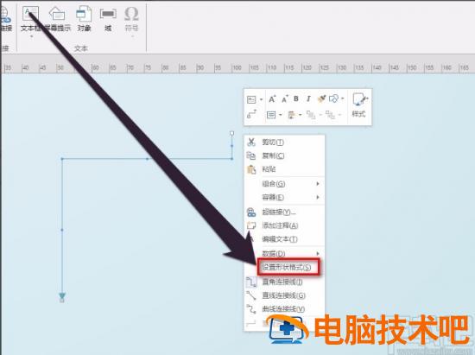The width and height of the screenshot is (475, 355).
Task: Select 直线连接线(G) connector type
Action: point(284,295)
